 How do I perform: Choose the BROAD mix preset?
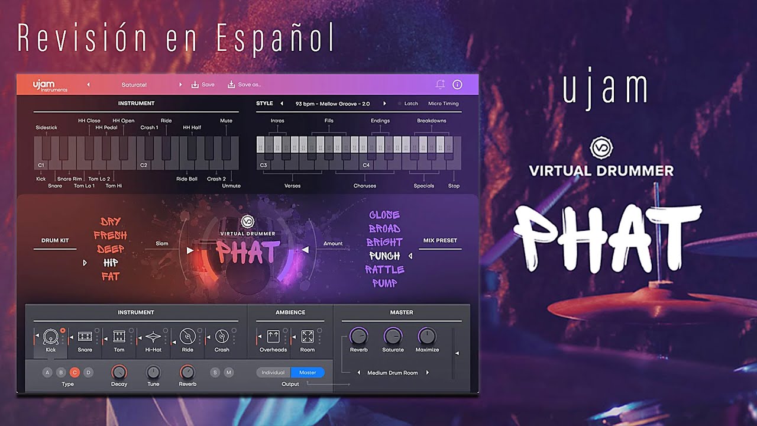(x=384, y=228)
